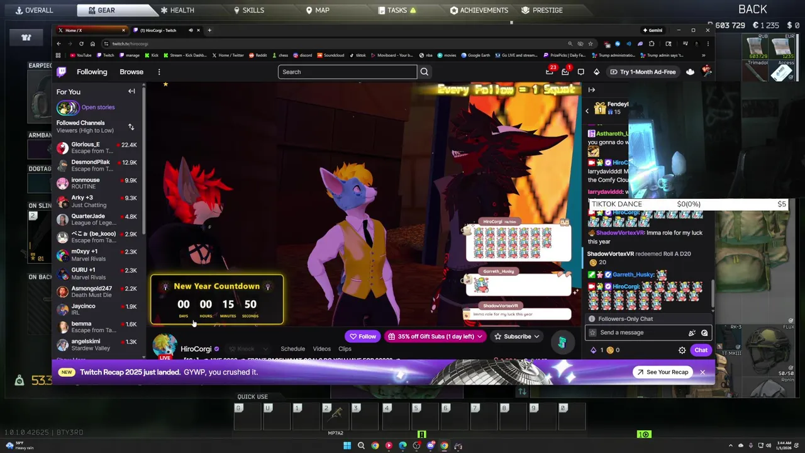Open the channel Videos tab

tap(321, 349)
